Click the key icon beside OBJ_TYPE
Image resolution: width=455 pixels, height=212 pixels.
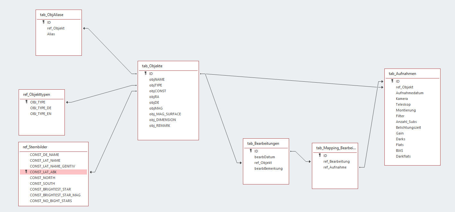click(27, 102)
